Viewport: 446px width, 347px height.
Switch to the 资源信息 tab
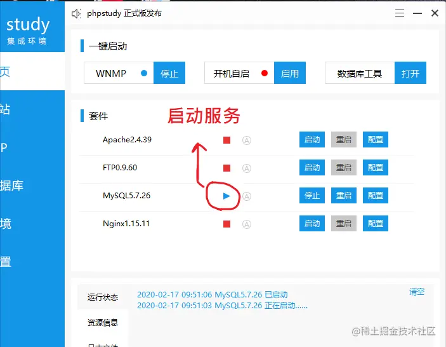(x=103, y=322)
